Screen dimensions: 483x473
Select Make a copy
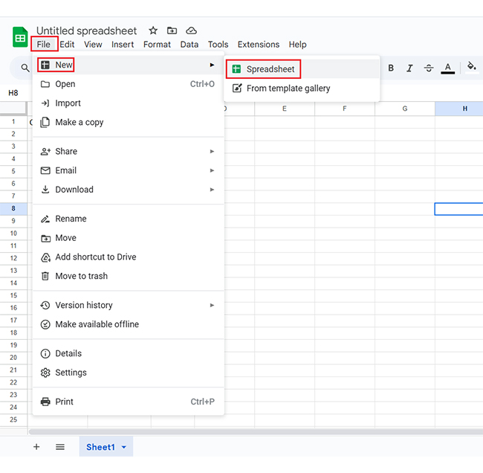tap(128, 122)
